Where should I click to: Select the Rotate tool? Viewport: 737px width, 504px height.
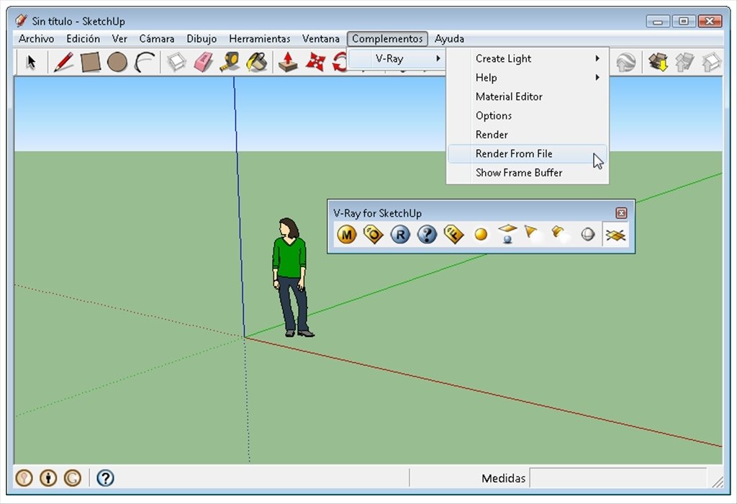(x=340, y=62)
